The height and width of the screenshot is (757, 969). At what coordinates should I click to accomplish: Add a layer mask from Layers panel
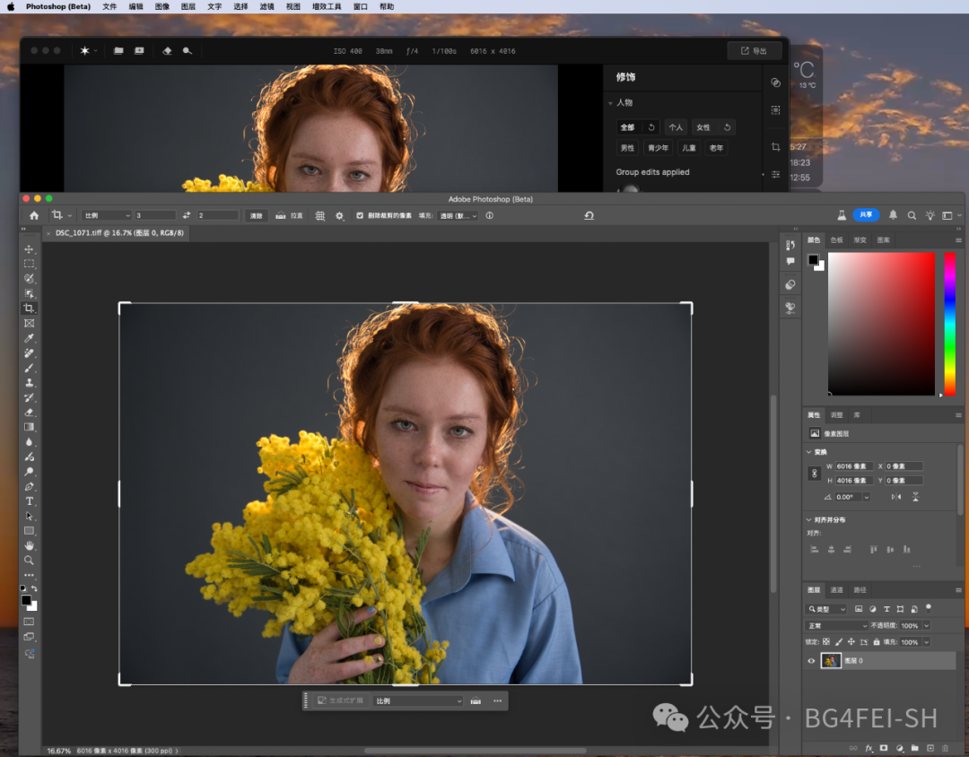click(884, 748)
